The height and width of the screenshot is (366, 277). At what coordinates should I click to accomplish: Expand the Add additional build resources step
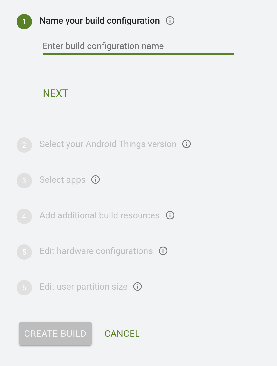pyautogui.click(x=99, y=215)
